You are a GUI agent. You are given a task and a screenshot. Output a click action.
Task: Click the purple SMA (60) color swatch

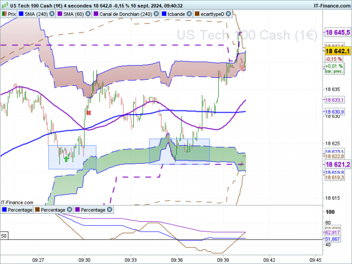coord(60,14)
